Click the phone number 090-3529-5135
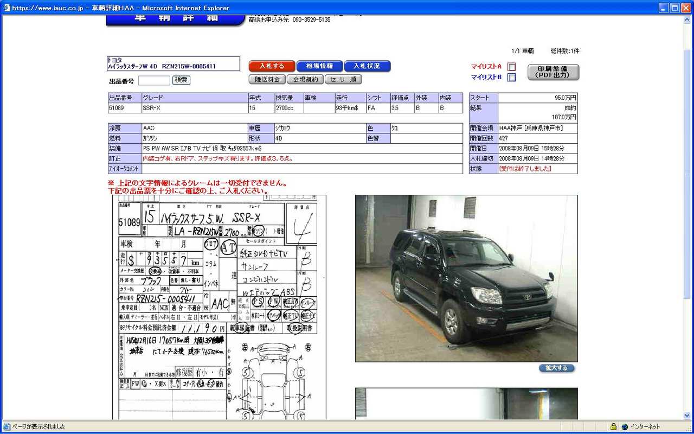This screenshot has height=434, width=694. coord(311,20)
